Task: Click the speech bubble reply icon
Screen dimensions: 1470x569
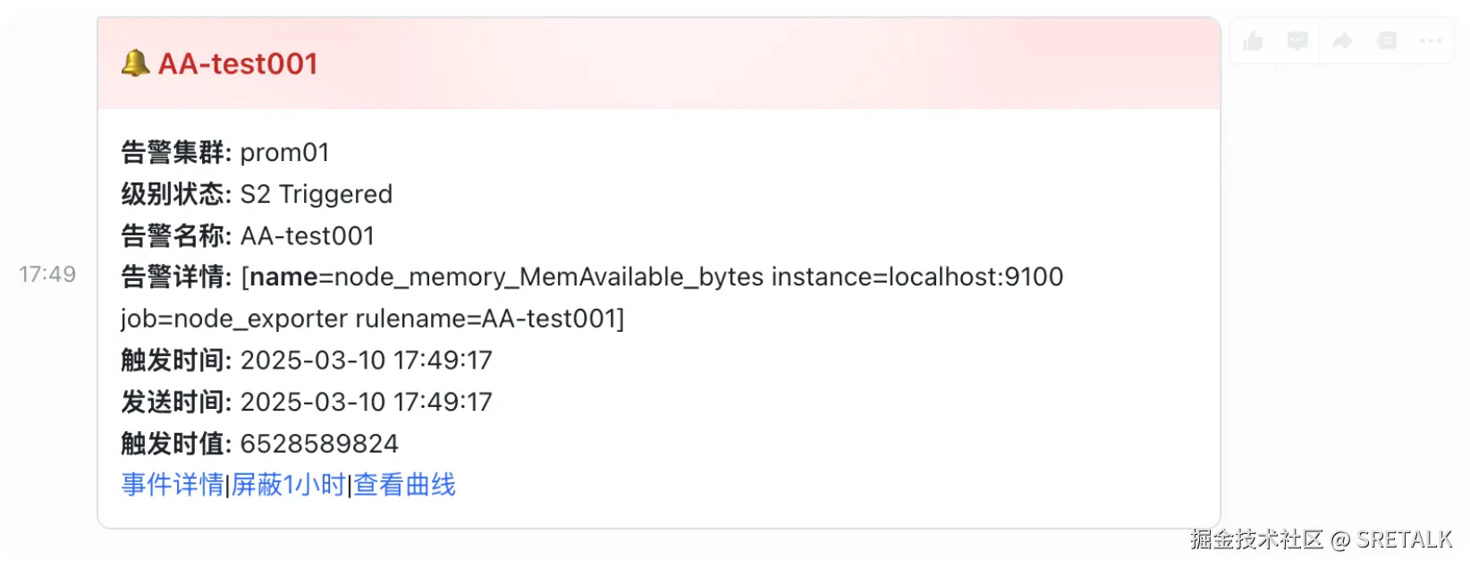Action: [x=1297, y=41]
